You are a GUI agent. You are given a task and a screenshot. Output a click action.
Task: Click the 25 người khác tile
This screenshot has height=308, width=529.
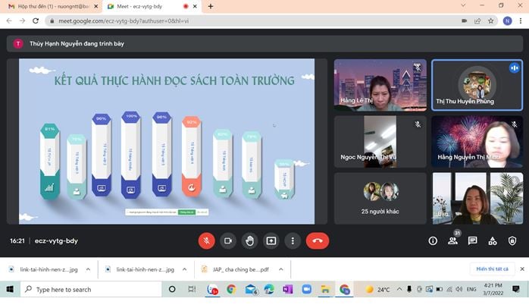pyautogui.click(x=380, y=198)
